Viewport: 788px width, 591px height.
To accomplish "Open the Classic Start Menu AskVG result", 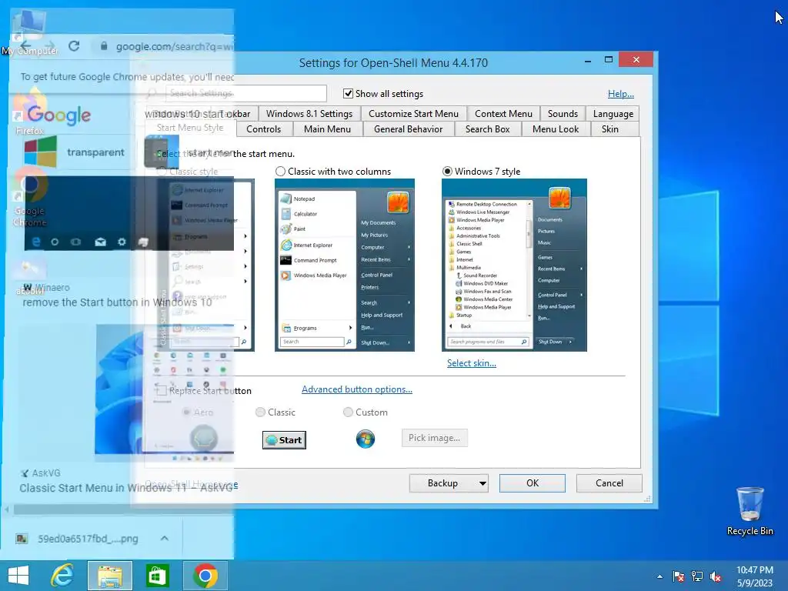I will [126, 488].
